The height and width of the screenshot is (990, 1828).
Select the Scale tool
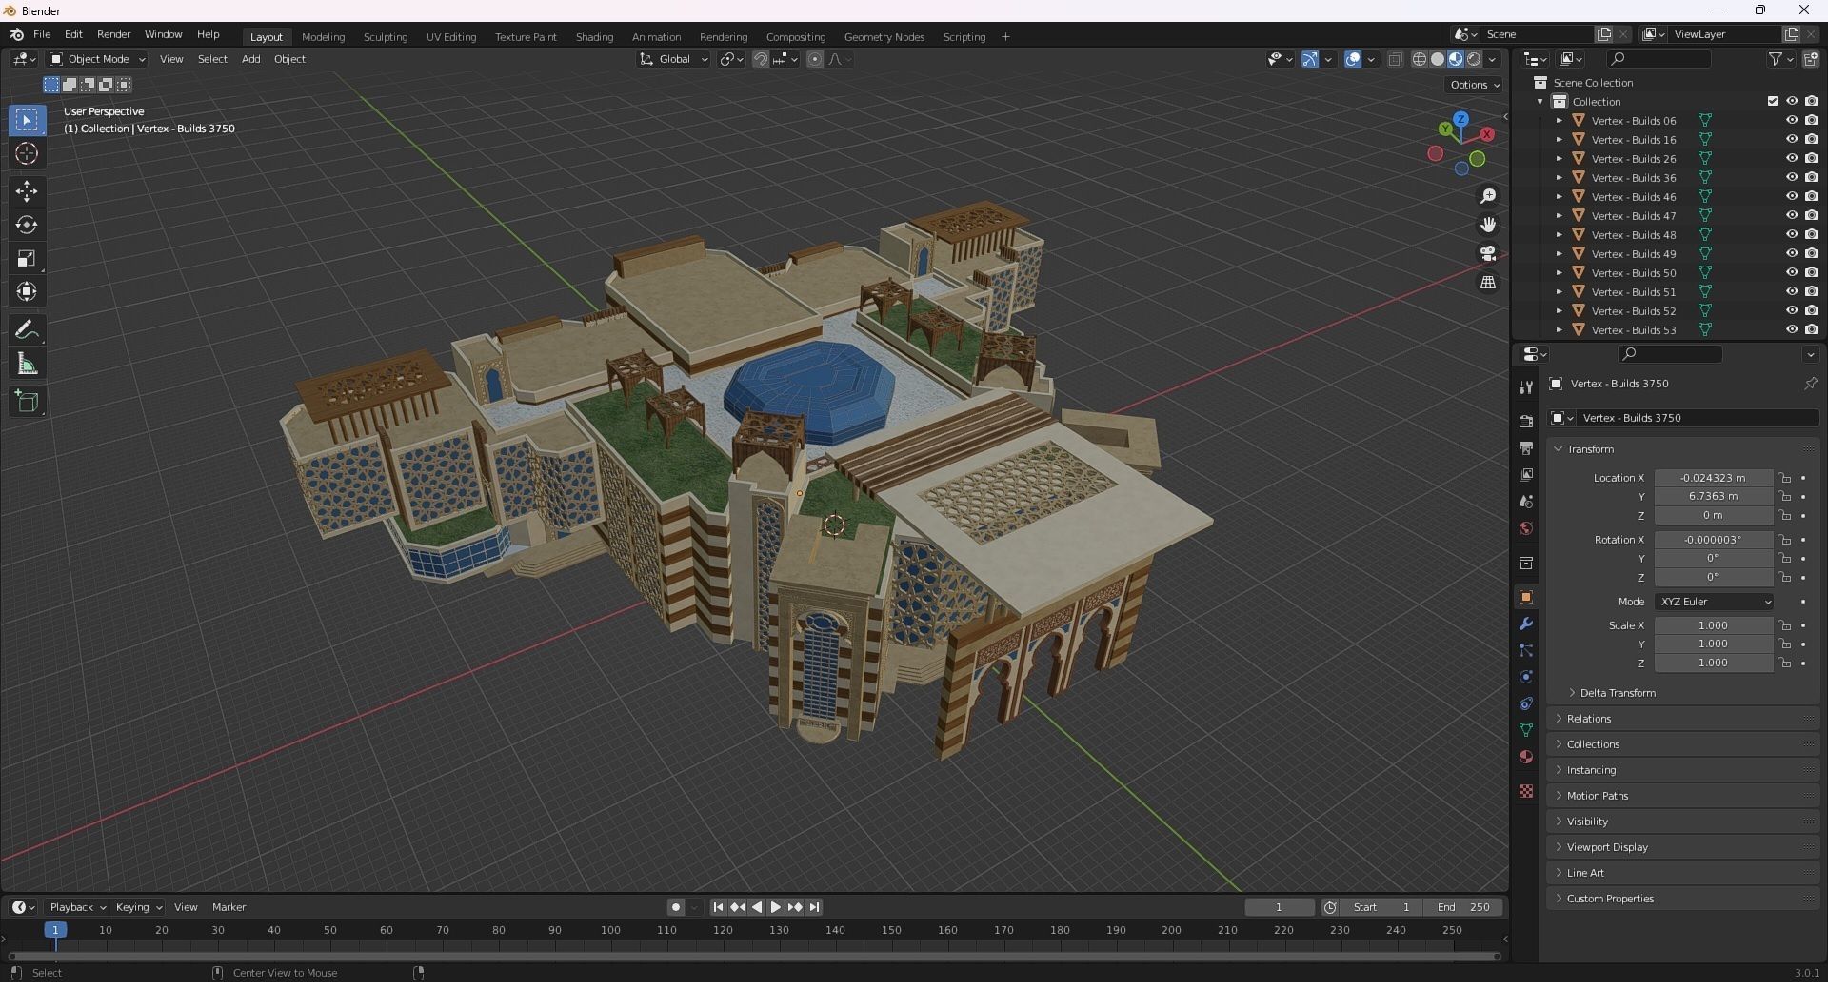(27, 258)
